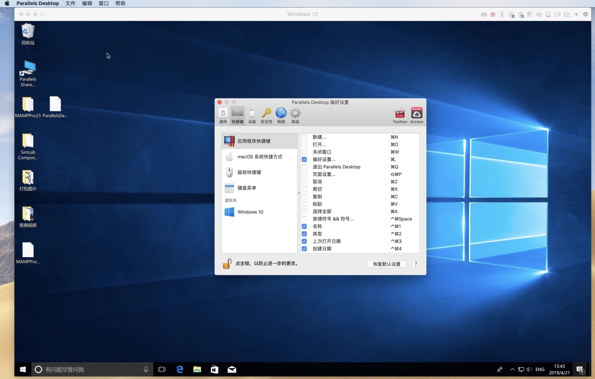Open the Apple menu
This screenshot has width=595, height=379.
pyautogui.click(x=7, y=3)
